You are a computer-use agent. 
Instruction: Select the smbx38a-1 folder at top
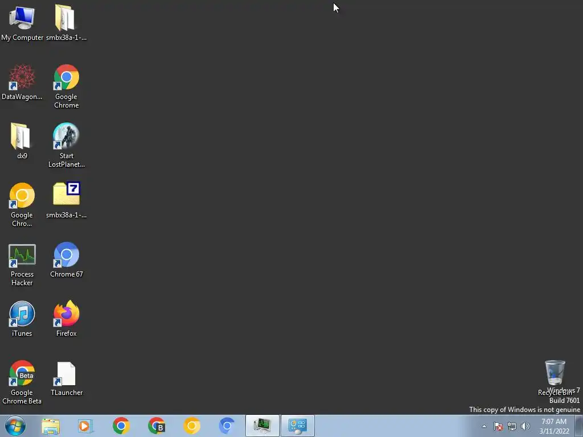click(x=66, y=22)
